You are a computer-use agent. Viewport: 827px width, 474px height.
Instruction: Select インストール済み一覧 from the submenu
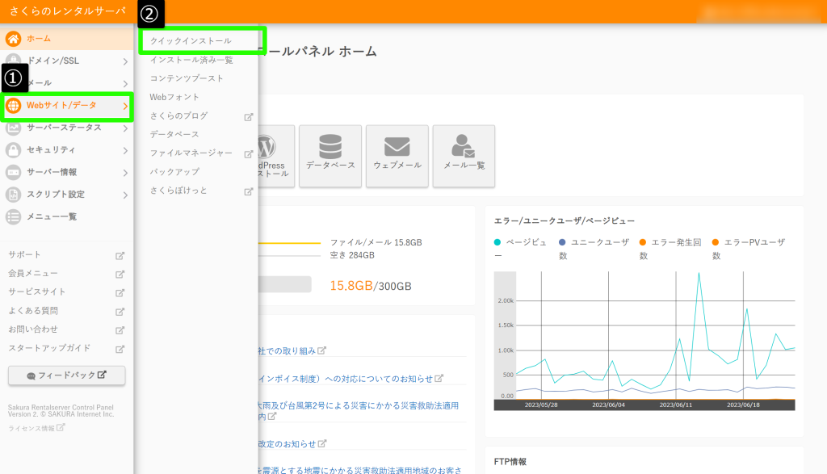click(x=191, y=60)
